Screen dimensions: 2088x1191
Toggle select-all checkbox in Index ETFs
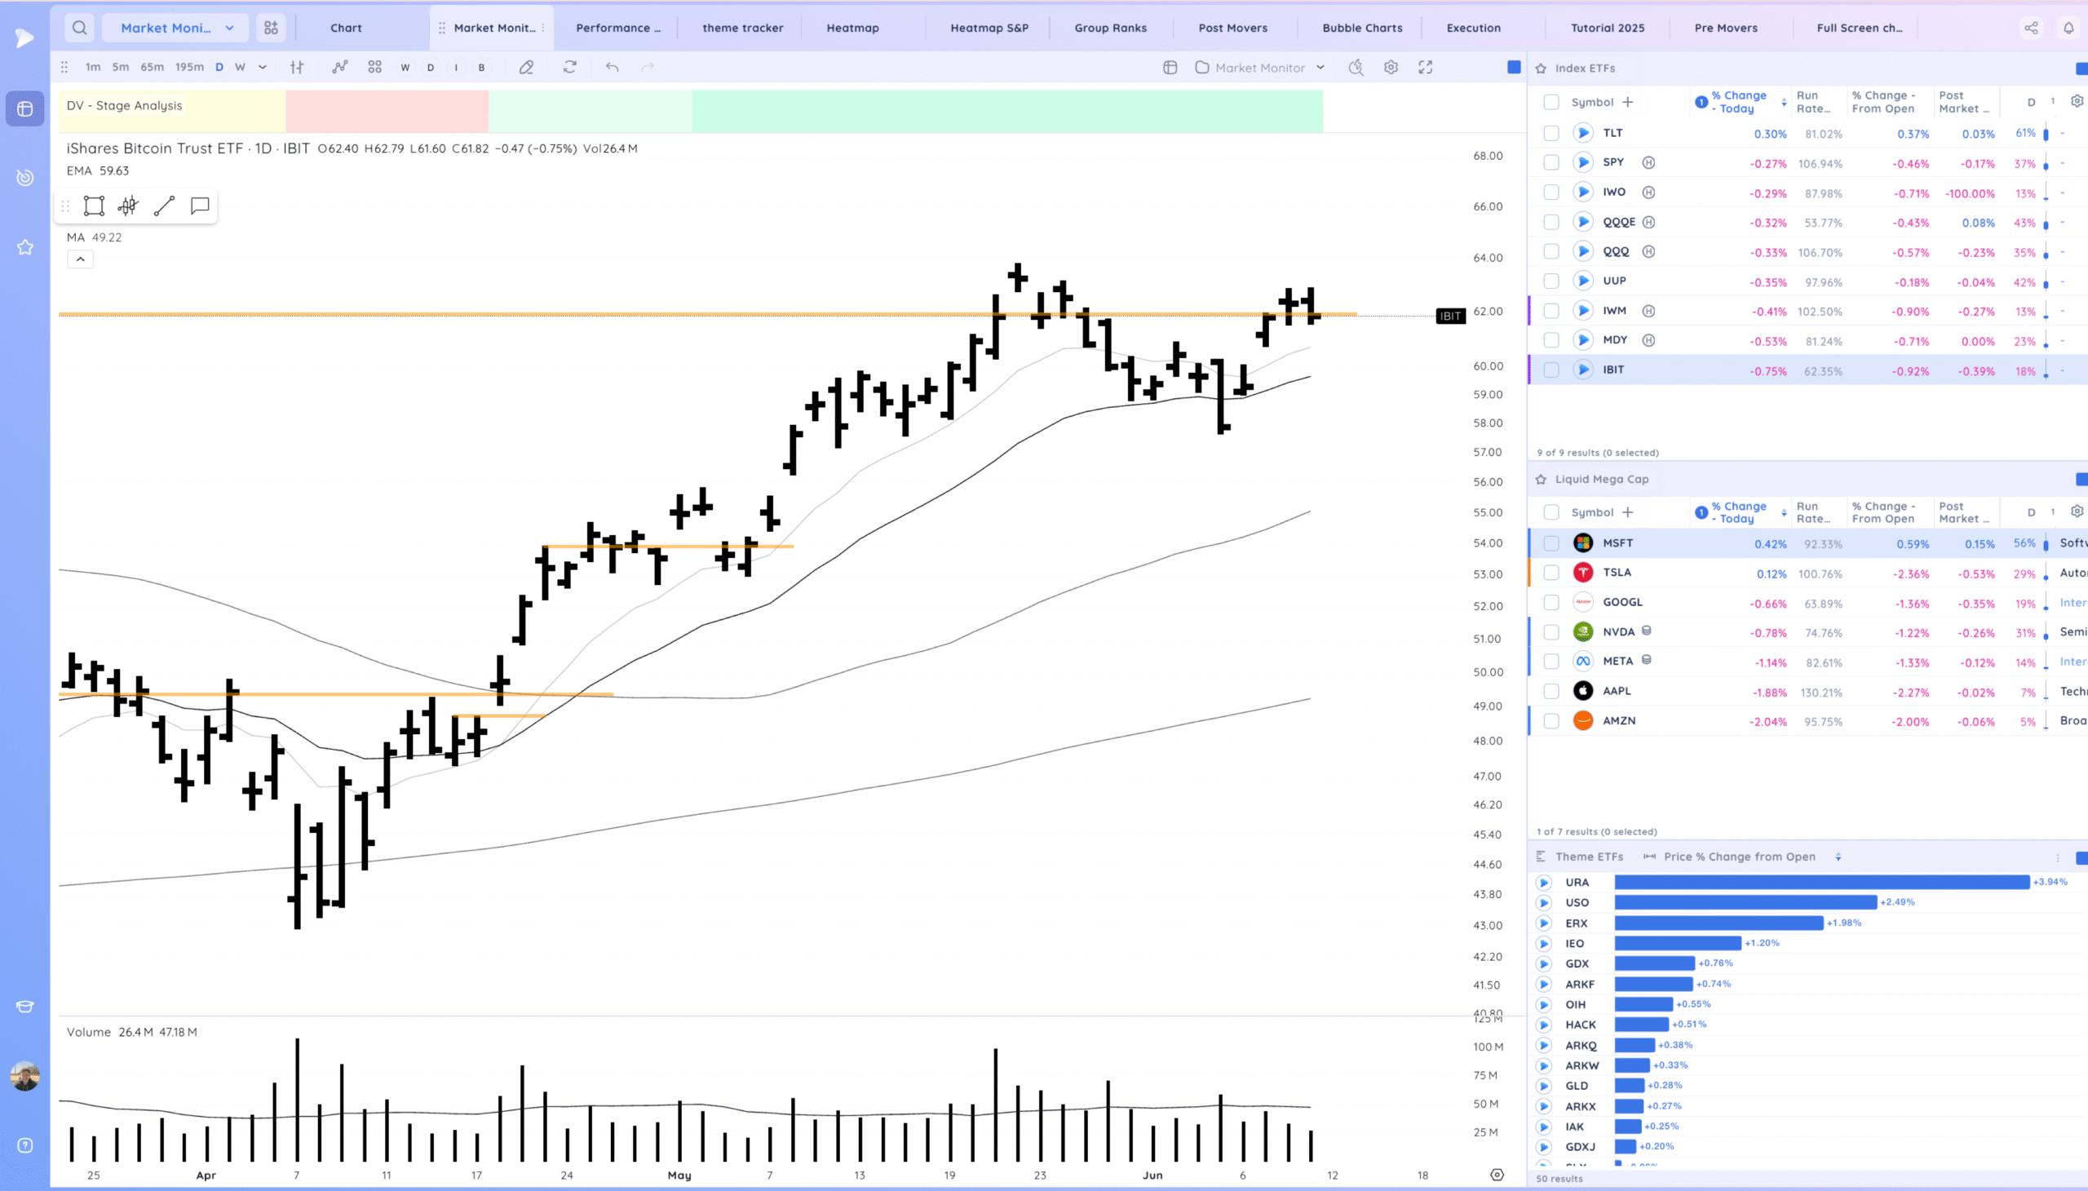[x=1551, y=102]
